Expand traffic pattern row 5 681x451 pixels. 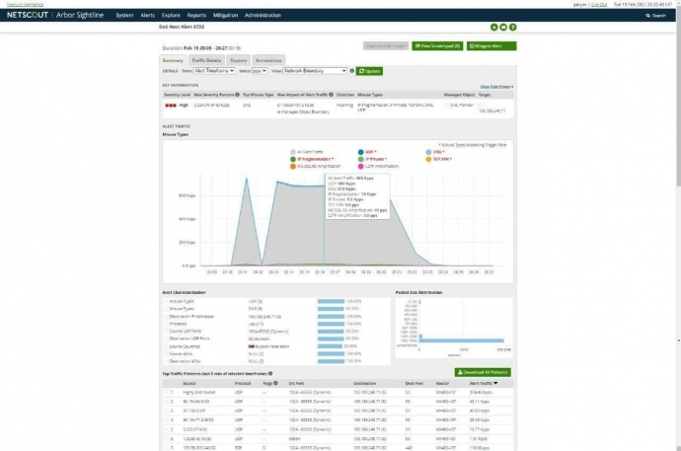coord(167,429)
